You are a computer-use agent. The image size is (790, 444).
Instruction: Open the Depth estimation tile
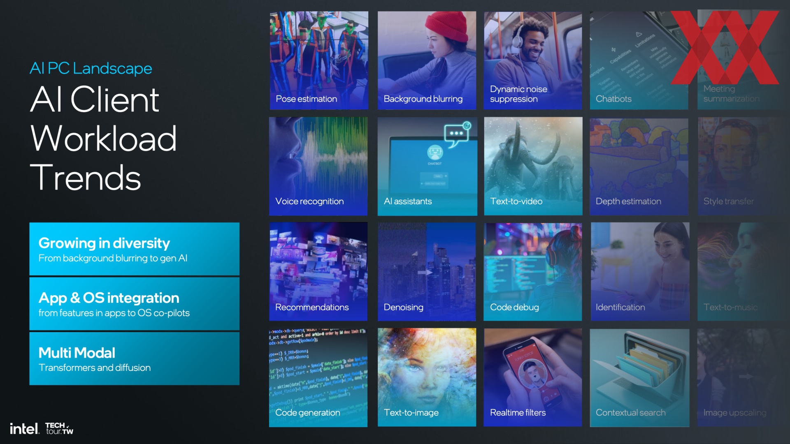(639, 166)
